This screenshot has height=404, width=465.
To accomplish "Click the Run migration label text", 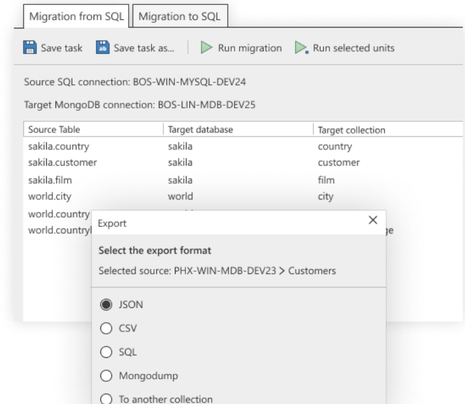I will [x=249, y=48].
